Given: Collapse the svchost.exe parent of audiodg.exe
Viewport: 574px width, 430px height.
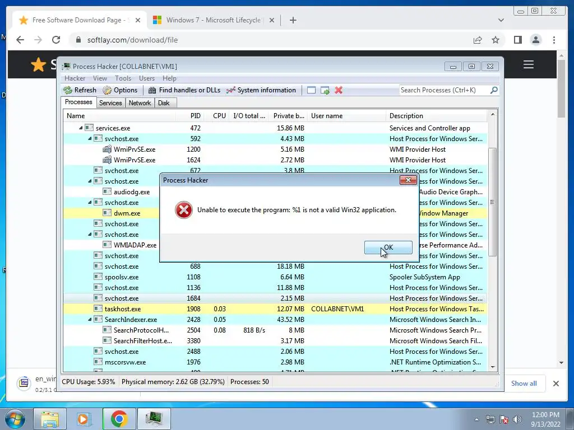Looking at the screenshot, I should tap(90, 181).
